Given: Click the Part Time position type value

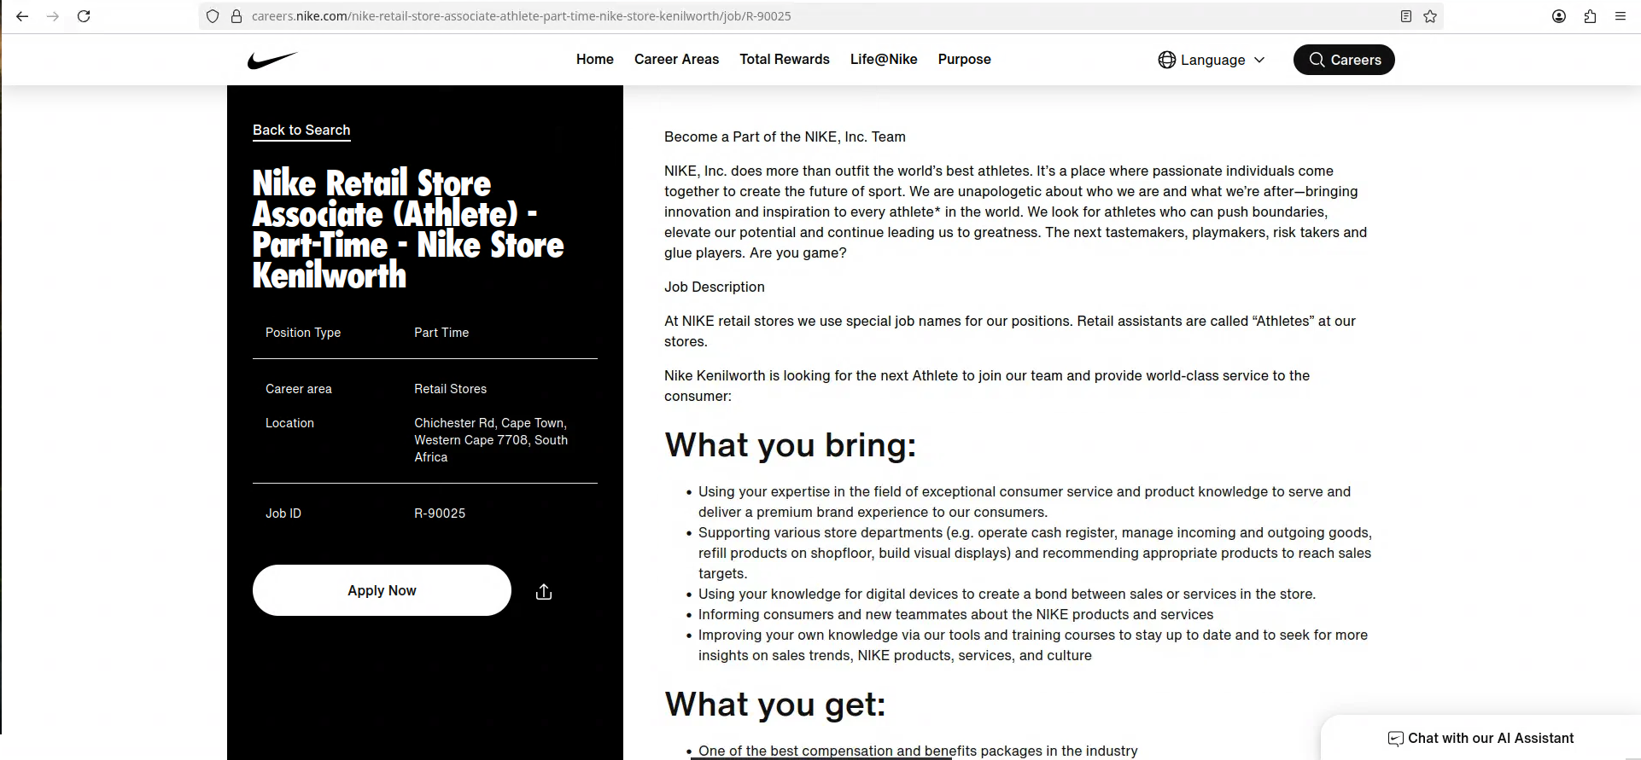Looking at the screenshot, I should [441, 333].
